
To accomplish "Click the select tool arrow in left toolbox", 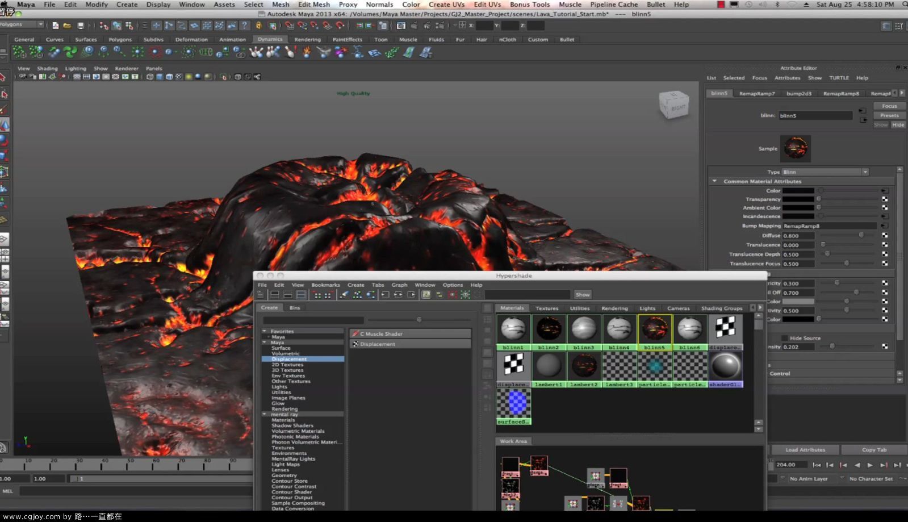I will coord(3,77).
